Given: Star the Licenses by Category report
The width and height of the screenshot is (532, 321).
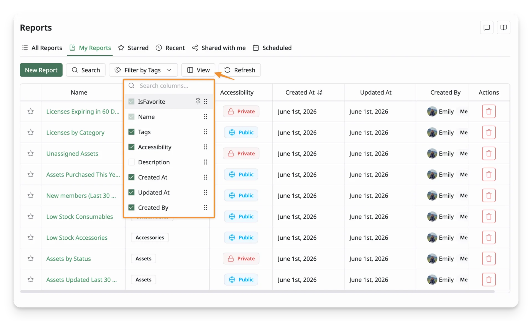Looking at the screenshot, I should click(x=30, y=132).
